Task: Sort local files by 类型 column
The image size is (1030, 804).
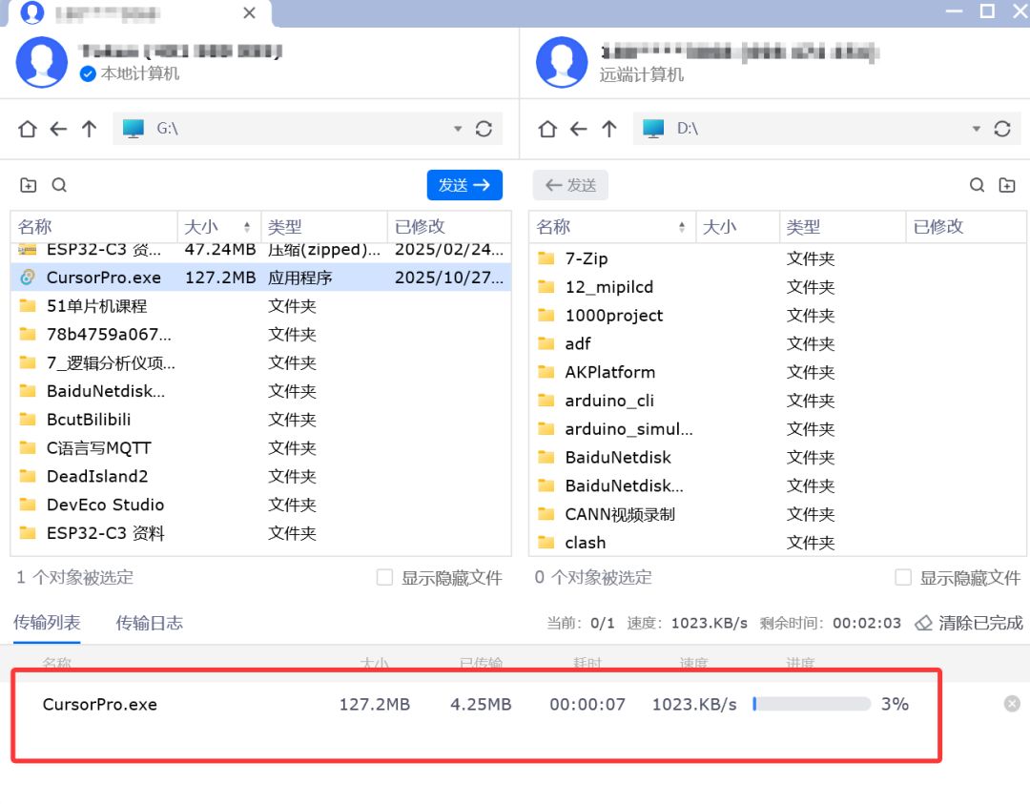Action: click(324, 227)
